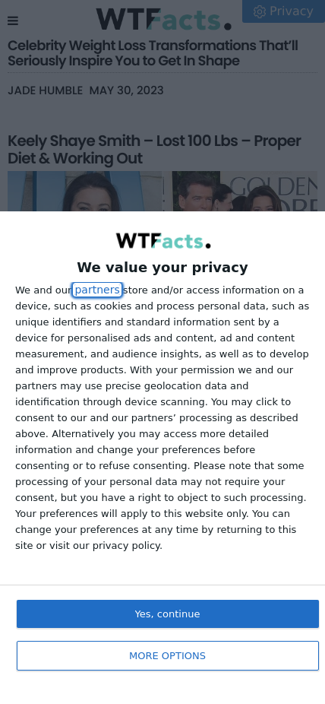
Task: Click the privacy consent description text
Action: (x=162, y=417)
